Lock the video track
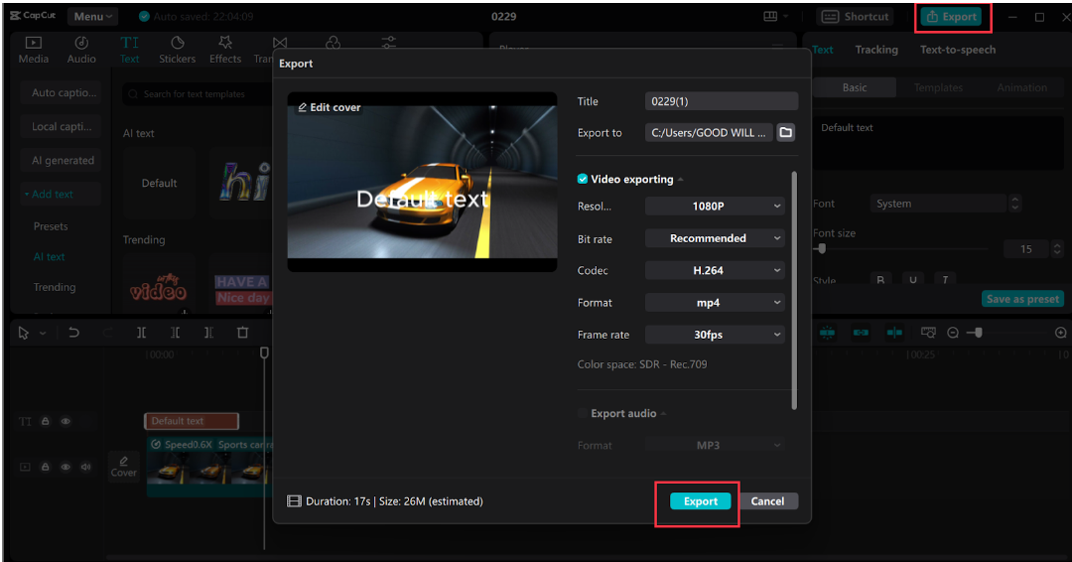Image resolution: width=1072 pixels, height=562 pixels. coord(45,467)
